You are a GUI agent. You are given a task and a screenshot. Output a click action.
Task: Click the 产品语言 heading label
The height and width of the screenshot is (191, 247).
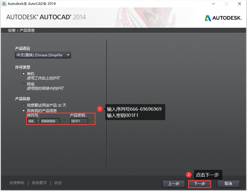[x=23, y=49]
